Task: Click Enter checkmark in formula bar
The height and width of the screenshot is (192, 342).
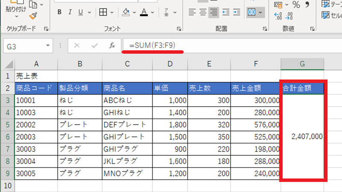Action: click(94, 46)
